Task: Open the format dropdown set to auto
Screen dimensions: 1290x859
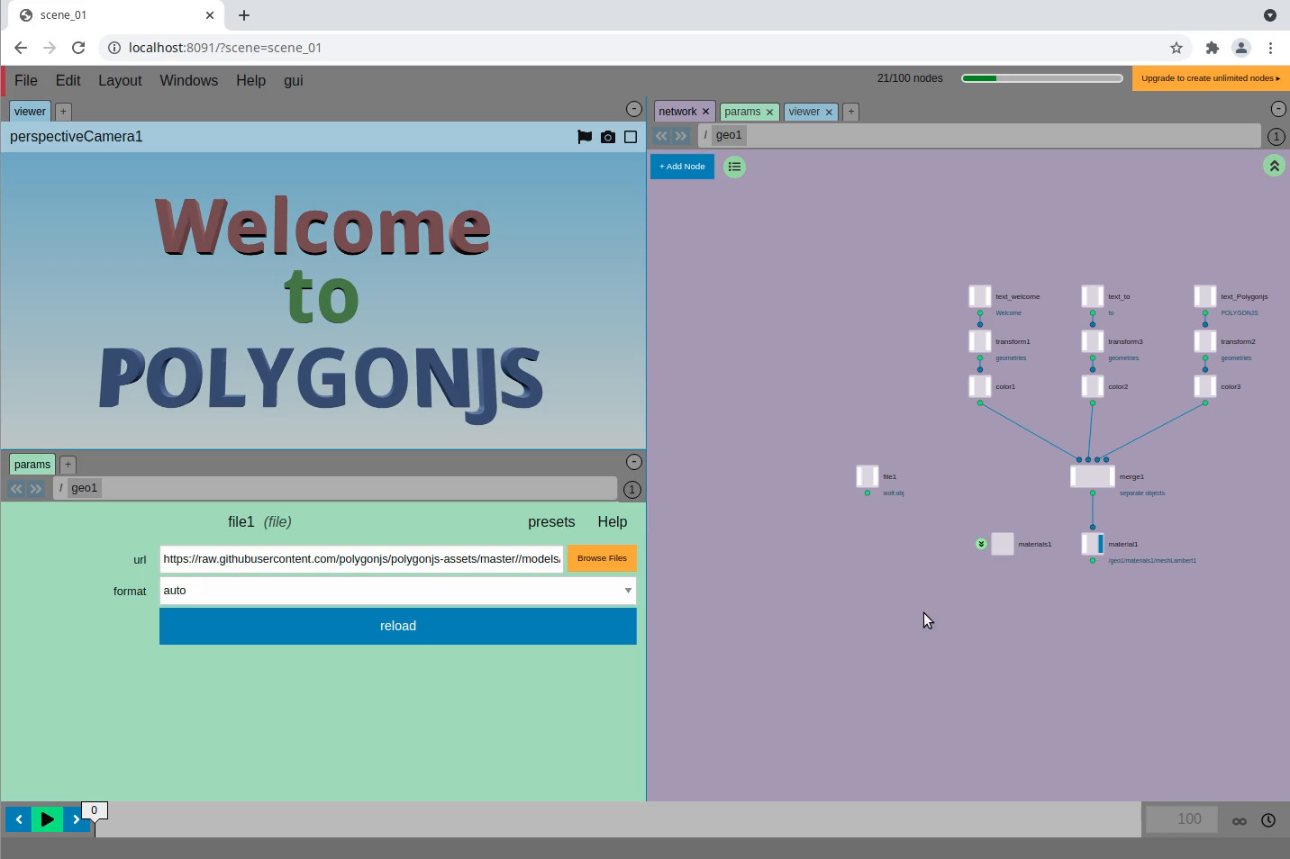Action: click(397, 591)
